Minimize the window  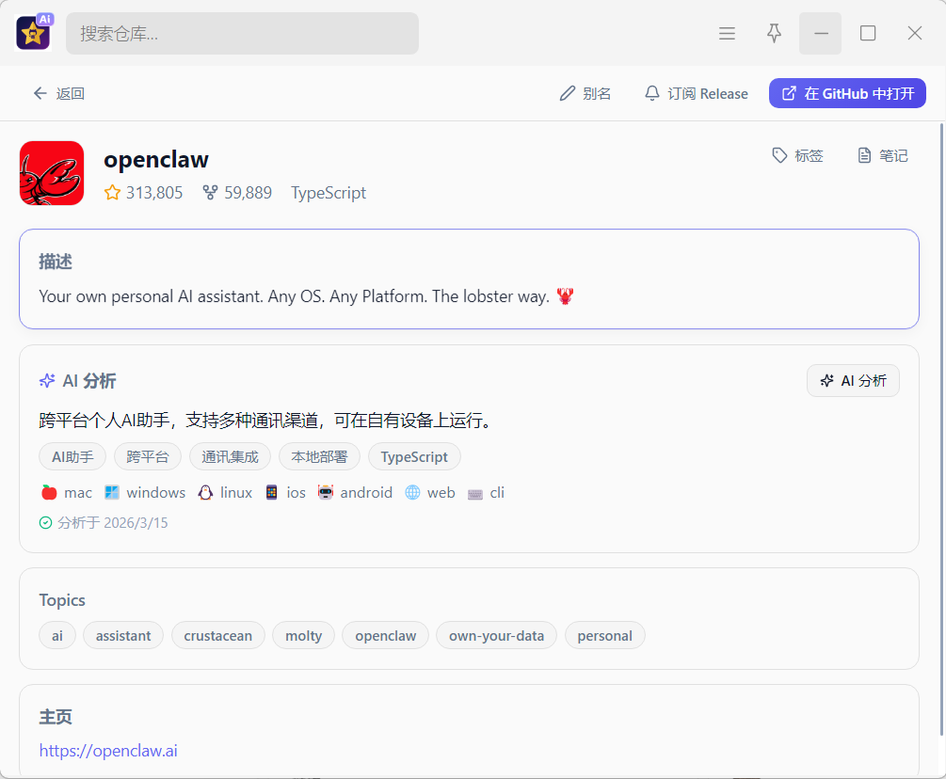[x=821, y=33]
